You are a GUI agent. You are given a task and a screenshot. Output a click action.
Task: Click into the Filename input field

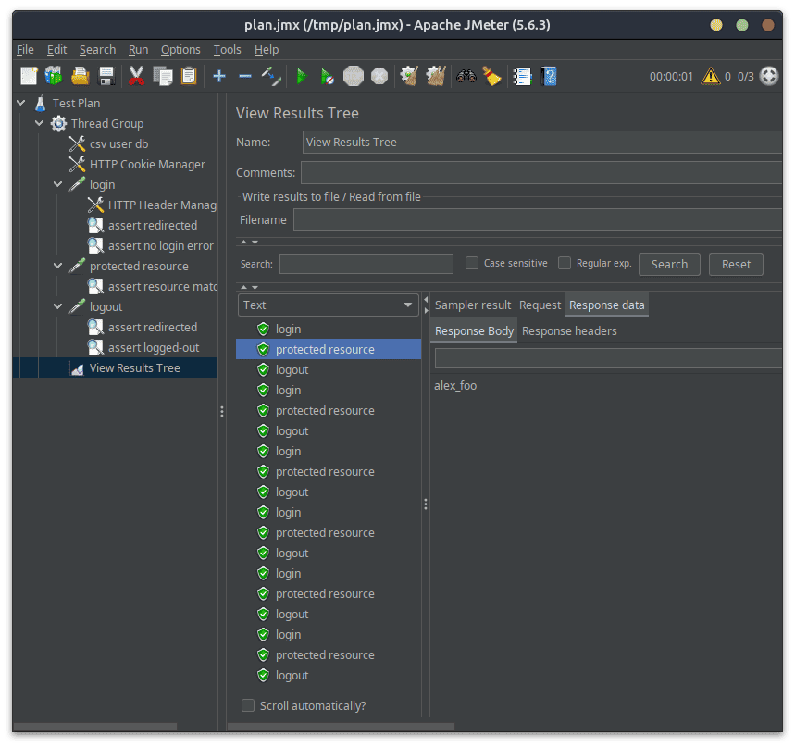pos(537,219)
